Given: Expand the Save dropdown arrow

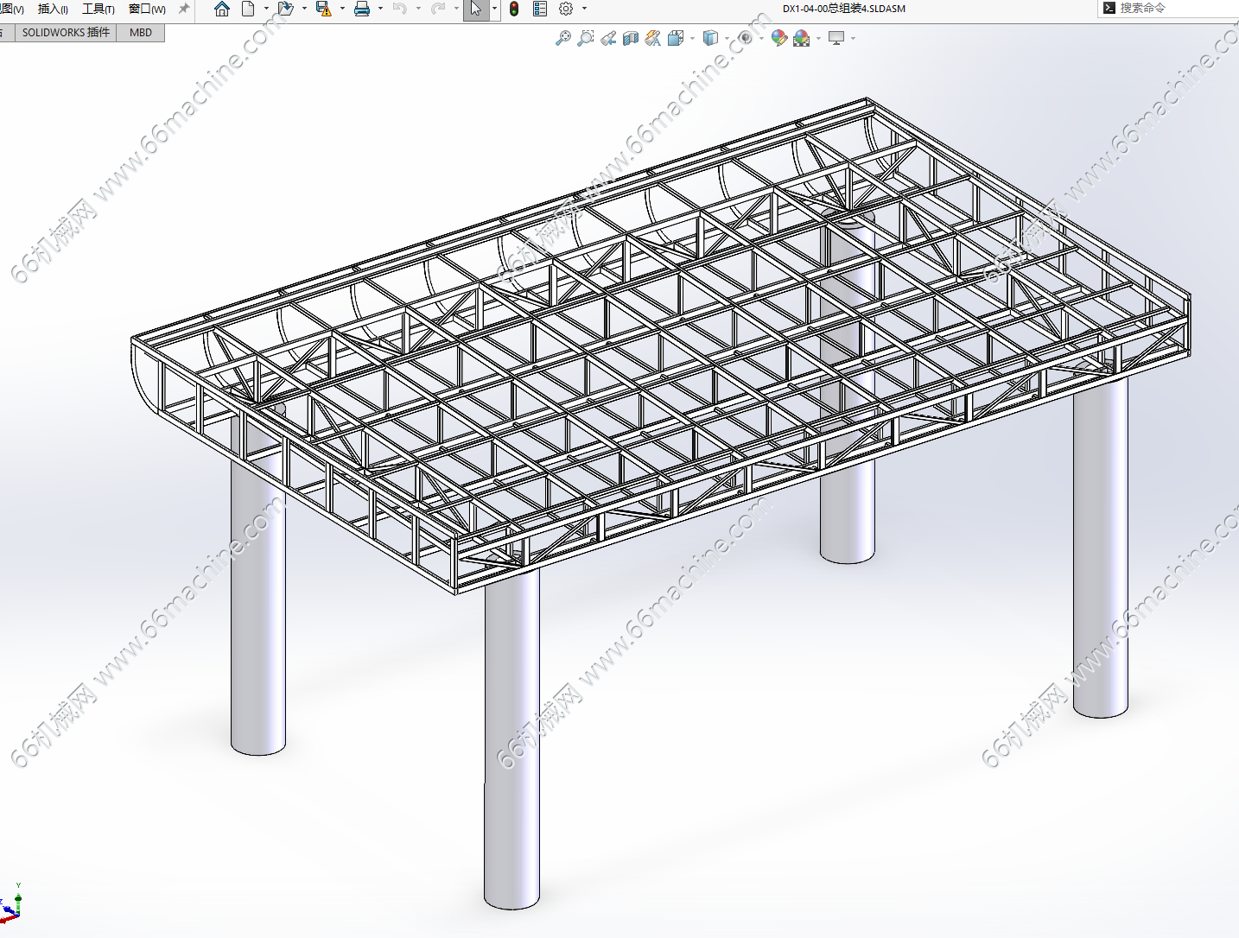Looking at the screenshot, I should [x=342, y=9].
